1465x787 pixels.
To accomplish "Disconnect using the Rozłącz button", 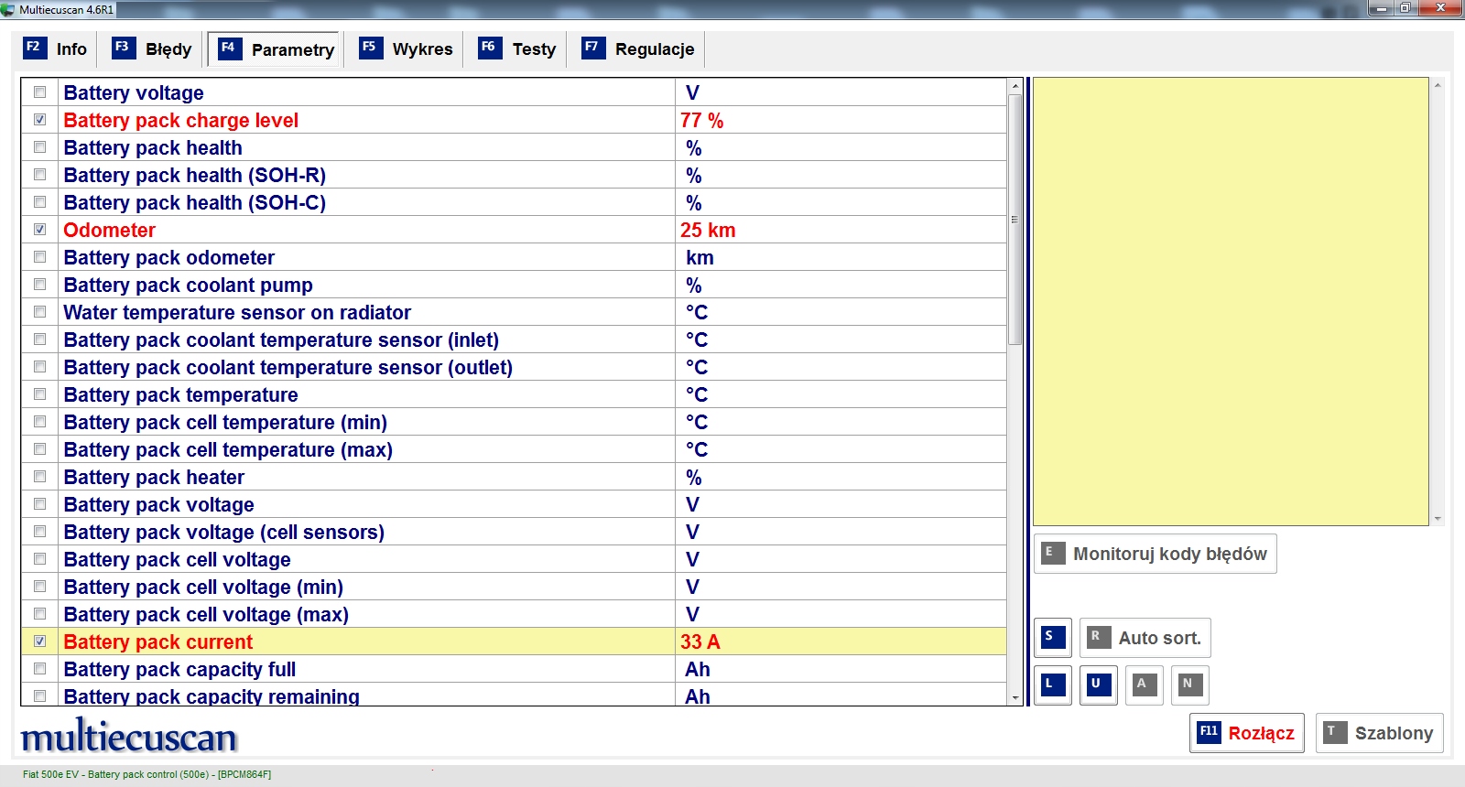I will click(x=1246, y=733).
